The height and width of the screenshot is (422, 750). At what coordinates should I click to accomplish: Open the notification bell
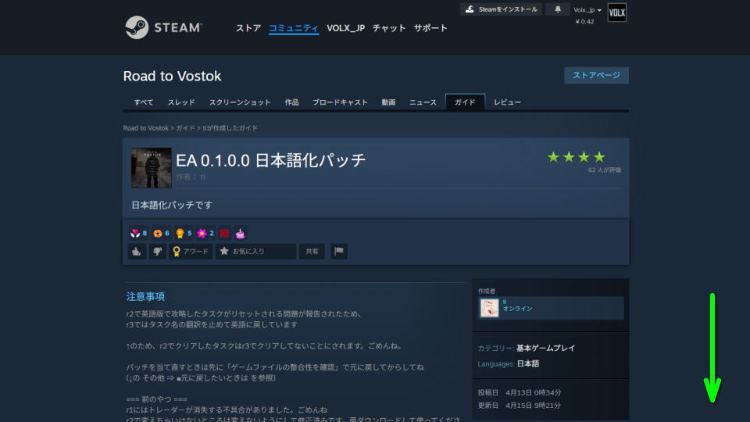(x=557, y=9)
